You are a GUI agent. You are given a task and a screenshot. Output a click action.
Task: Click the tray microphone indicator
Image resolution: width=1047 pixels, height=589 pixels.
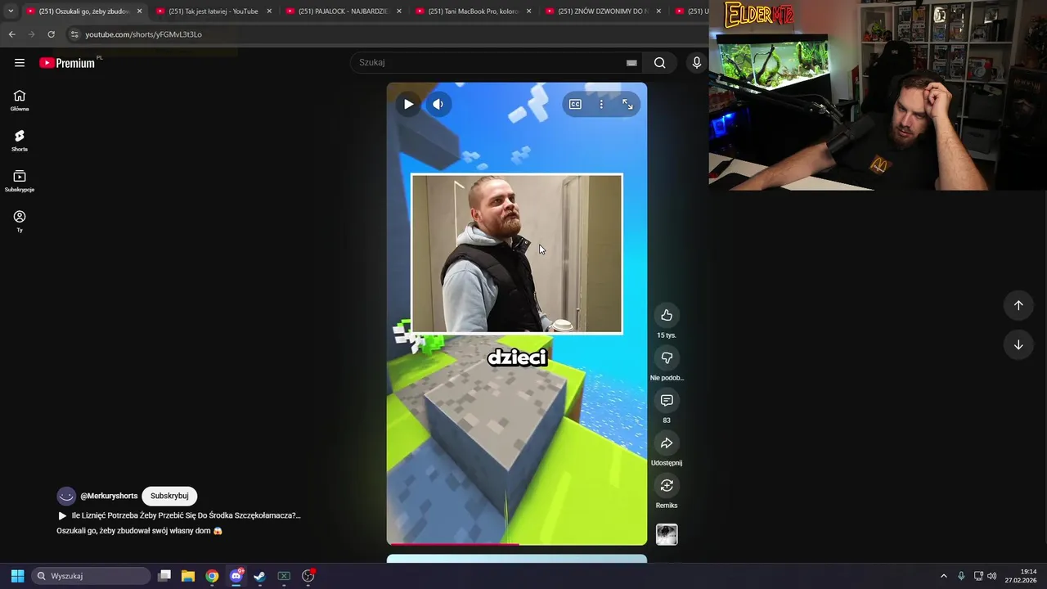click(961, 576)
